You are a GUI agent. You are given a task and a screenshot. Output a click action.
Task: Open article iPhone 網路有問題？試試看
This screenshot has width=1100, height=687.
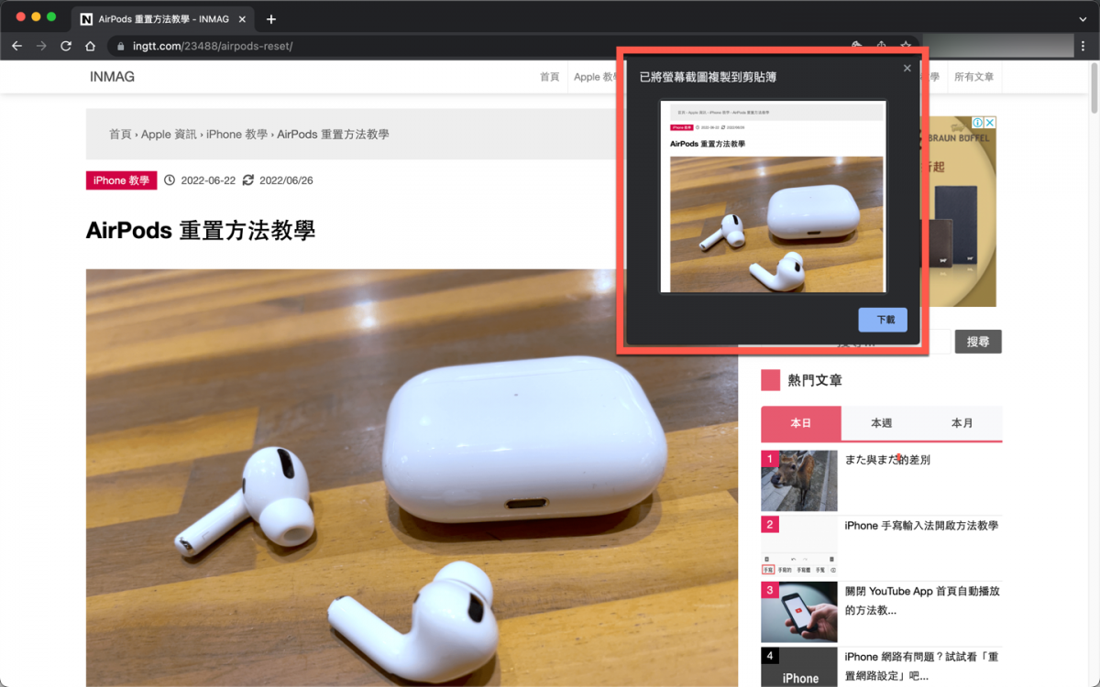click(x=922, y=666)
